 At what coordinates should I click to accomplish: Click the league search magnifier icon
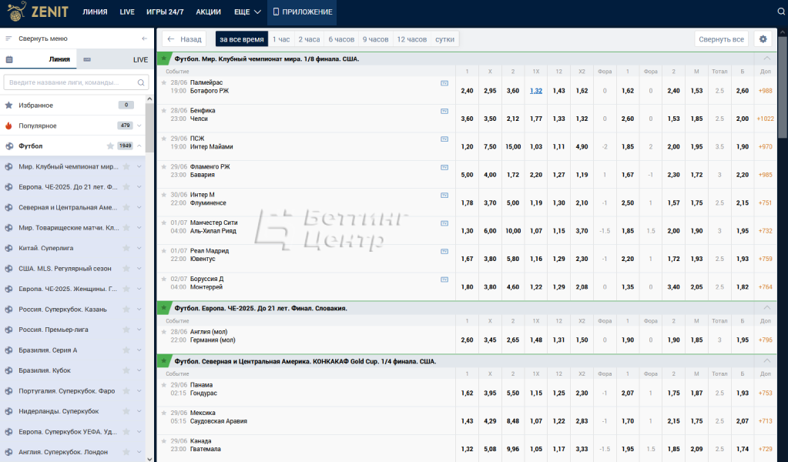[141, 82]
